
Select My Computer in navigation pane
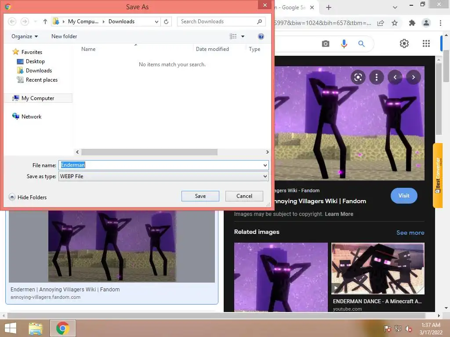(38, 98)
